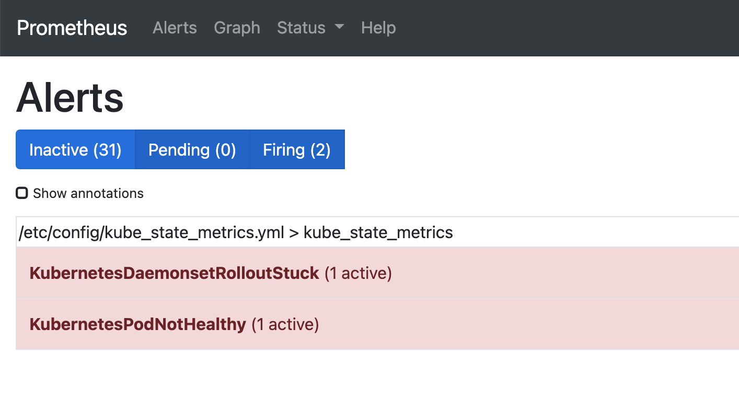This screenshot has width=739, height=399.
Task: Toggle the Firing (2) alerts filter
Action: 297,149
